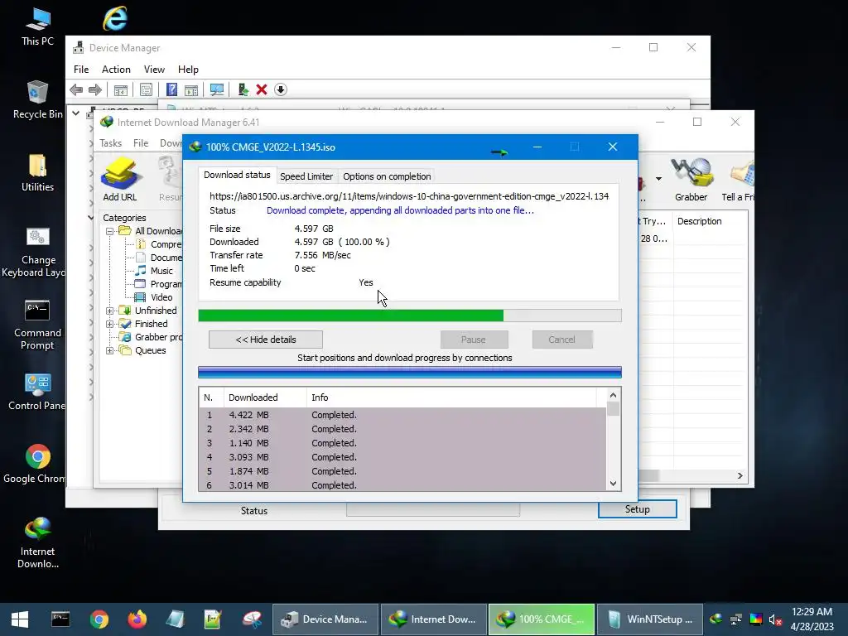
Task: Open View menu in Device Manager
Action: (154, 70)
